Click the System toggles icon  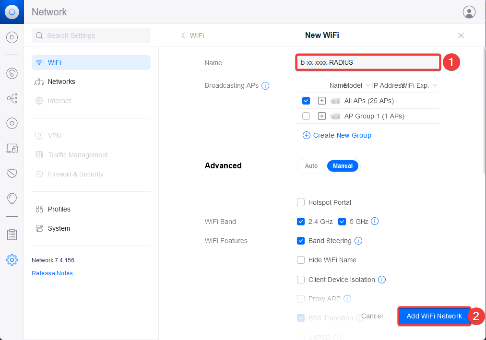pos(39,228)
